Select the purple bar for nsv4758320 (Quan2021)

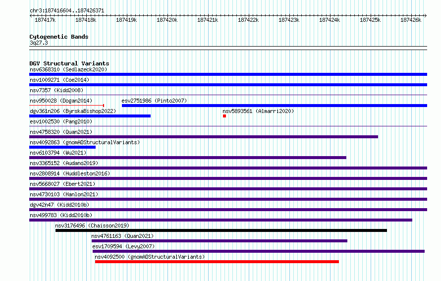pyautogui.click(x=204, y=137)
